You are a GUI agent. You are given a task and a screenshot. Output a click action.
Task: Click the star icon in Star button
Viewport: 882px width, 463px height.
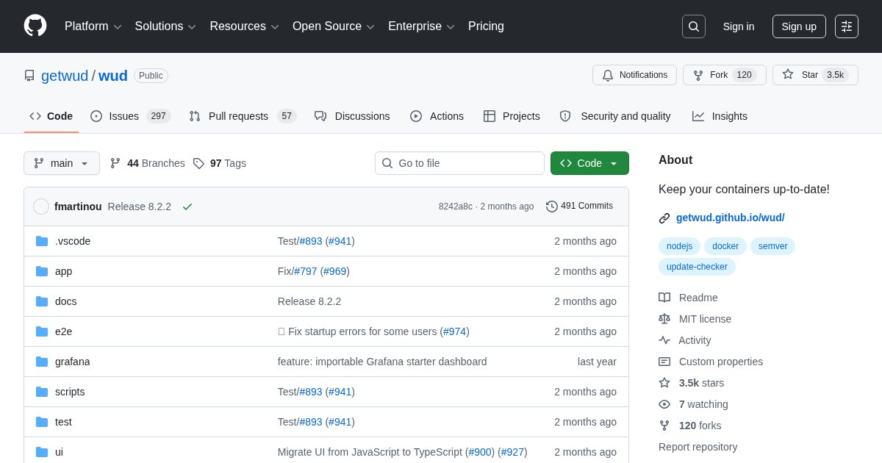point(788,75)
